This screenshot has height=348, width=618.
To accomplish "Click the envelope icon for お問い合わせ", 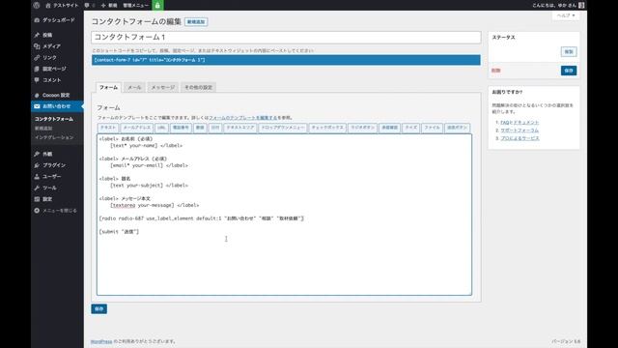I will [x=37, y=106].
